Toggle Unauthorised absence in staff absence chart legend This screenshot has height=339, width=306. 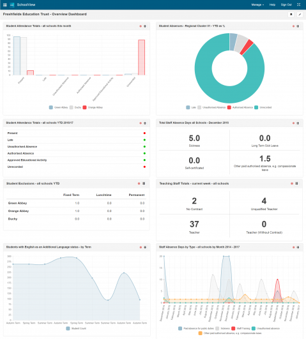click(x=266, y=328)
